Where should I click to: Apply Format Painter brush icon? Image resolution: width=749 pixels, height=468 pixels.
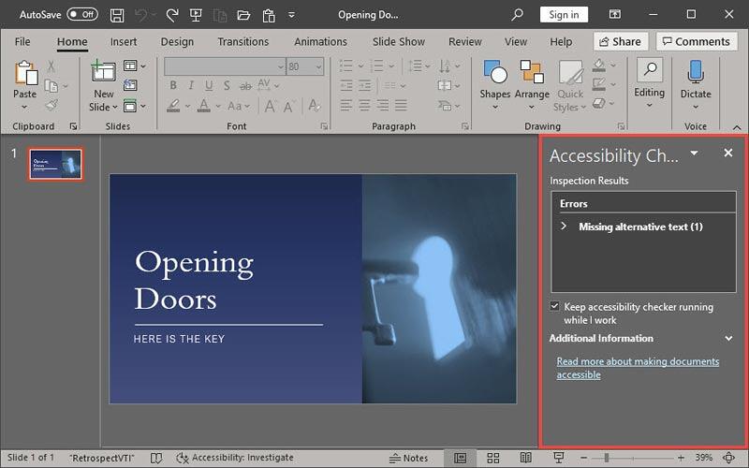coord(51,105)
